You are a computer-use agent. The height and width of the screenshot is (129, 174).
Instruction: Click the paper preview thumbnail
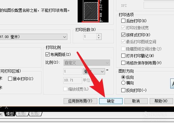(93, 11)
